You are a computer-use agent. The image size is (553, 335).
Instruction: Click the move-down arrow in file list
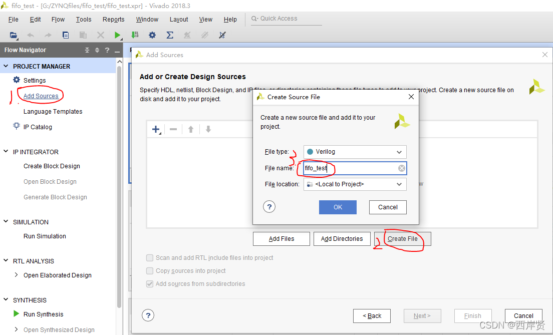208,129
